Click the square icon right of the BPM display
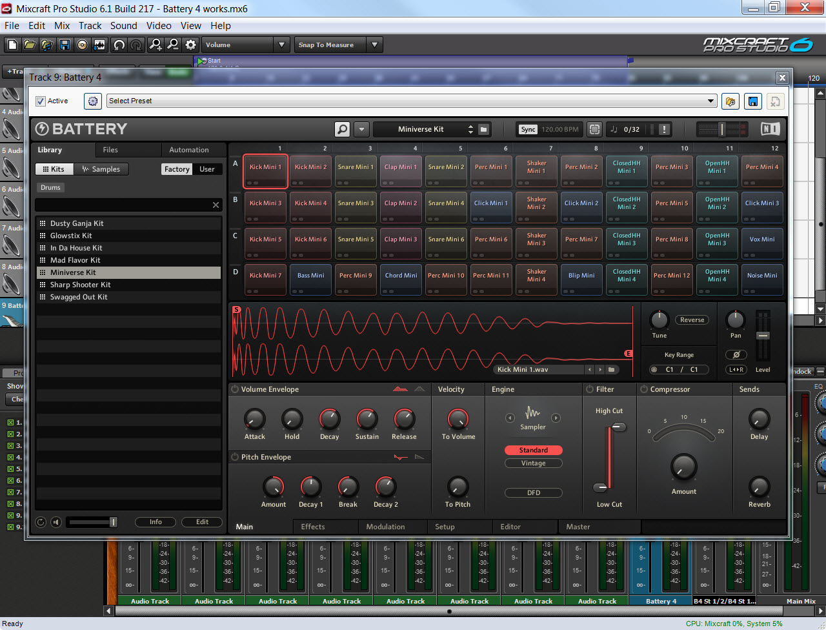This screenshot has height=630, width=826. [594, 129]
